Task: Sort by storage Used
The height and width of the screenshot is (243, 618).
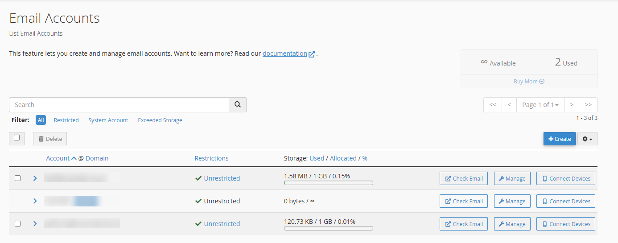Action: tap(317, 158)
